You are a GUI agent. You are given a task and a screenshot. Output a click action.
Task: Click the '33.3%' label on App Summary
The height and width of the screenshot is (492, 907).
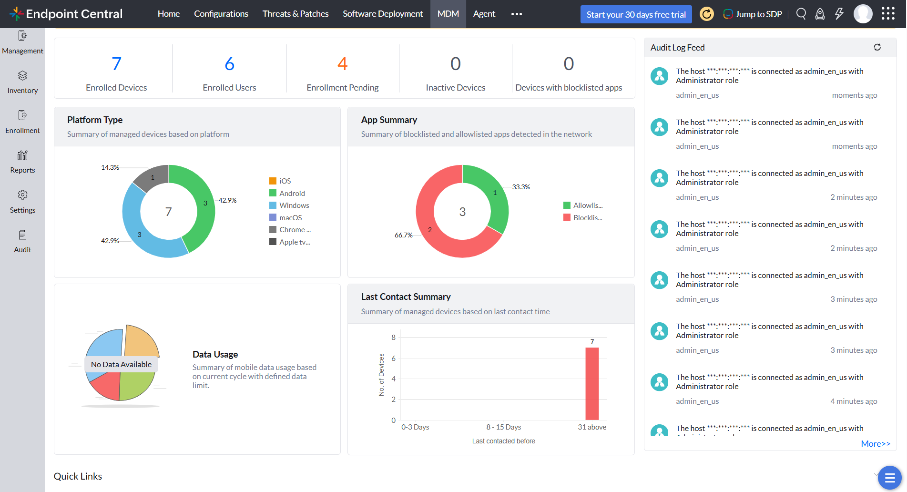[x=521, y=187]
